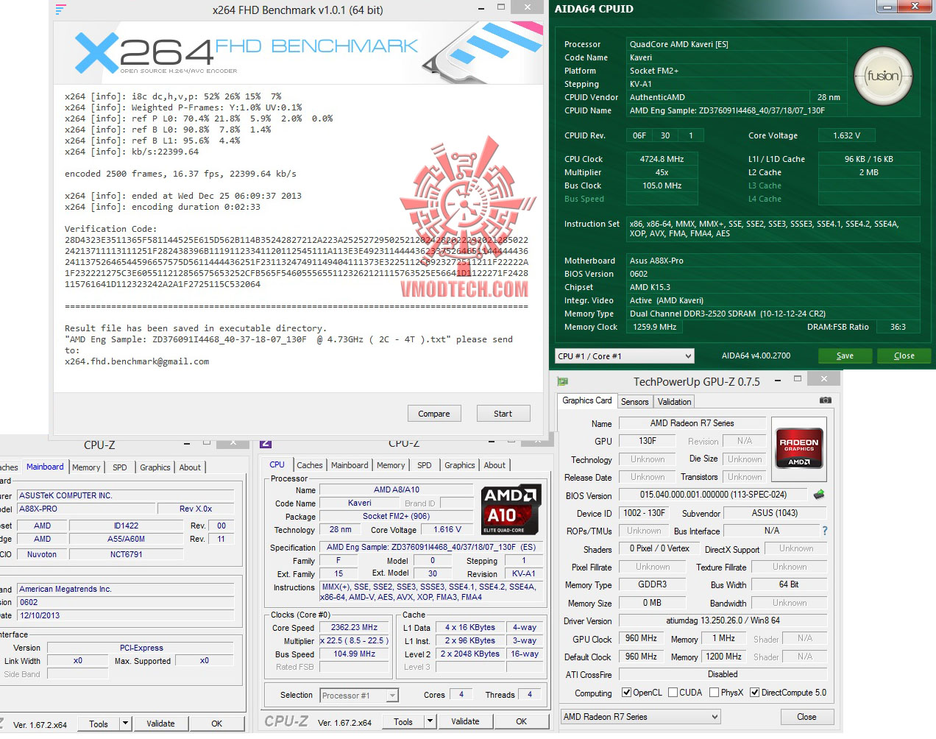This screenshot has height=739, width=936.
Task: Select the Mainboard tab in left CPU-Z
Action: [45, 467]
